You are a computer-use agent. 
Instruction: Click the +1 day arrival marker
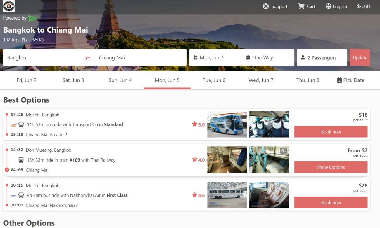click(7, 170)
